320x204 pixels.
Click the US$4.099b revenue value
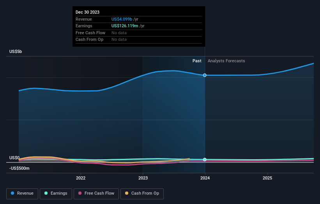click(122, 19)
